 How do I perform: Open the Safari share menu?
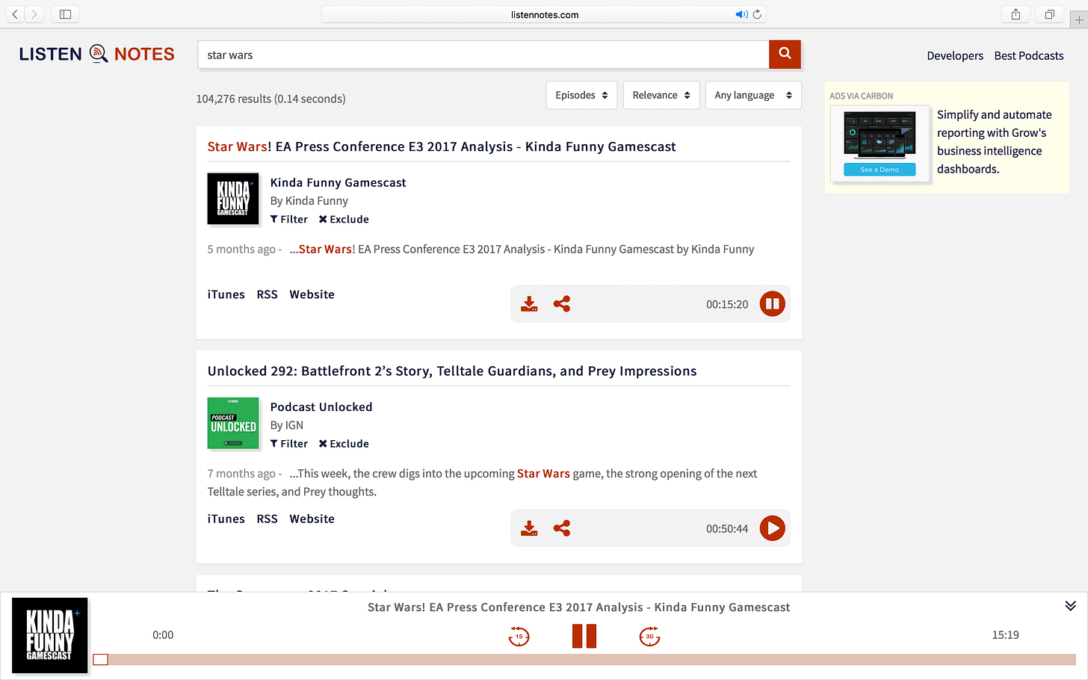click(x=1016, y=14)
